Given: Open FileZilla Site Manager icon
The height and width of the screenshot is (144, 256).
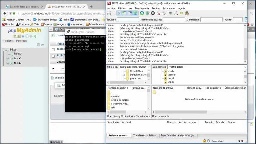Looking at the screenshot, I should tap(109, 13).
